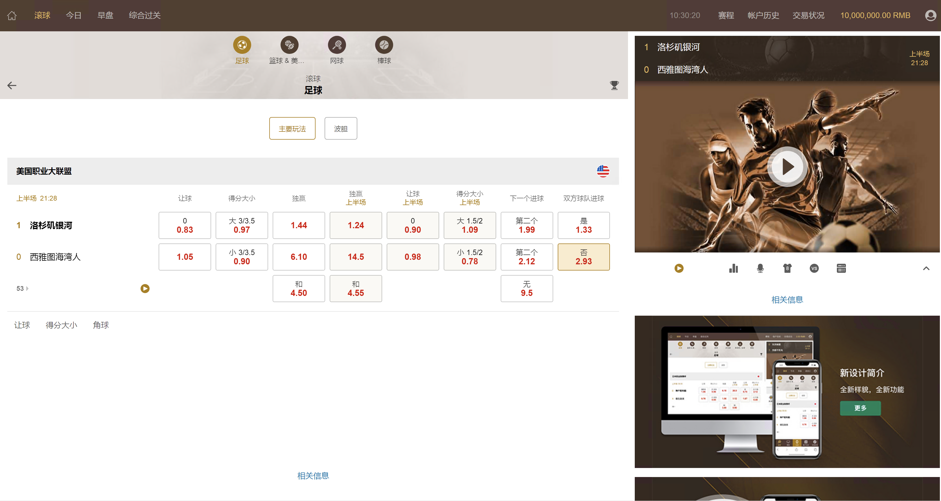The width and height of the screenshot is (941, 501).
Task: Toggle the 主要玩法 view
Action: [x=292, y=128]
